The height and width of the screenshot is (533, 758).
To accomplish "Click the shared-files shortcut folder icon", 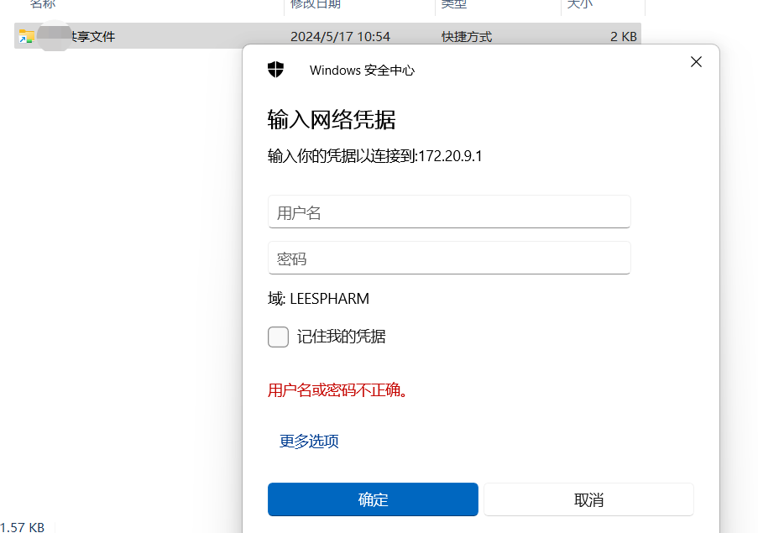I will point(26,36).
